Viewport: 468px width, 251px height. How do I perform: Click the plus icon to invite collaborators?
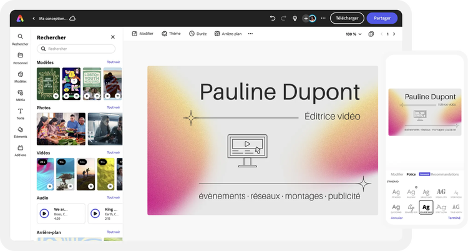point(306,19)
